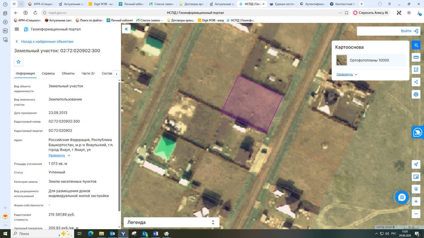Click the print map icon
The height and width of the screenshot is (238, 424).
(416, 94)
